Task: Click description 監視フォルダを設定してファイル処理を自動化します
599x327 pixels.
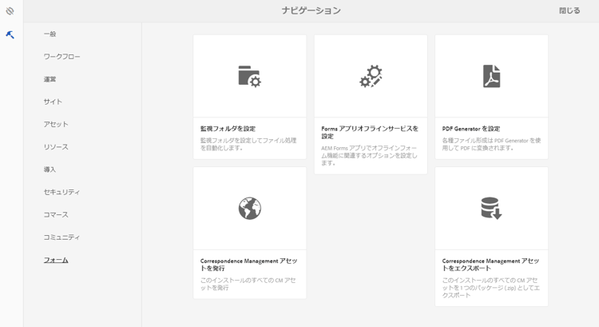Action: pos(248,144)
